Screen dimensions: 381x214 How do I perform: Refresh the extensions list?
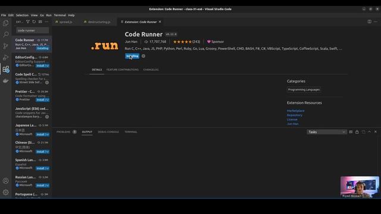34,22
